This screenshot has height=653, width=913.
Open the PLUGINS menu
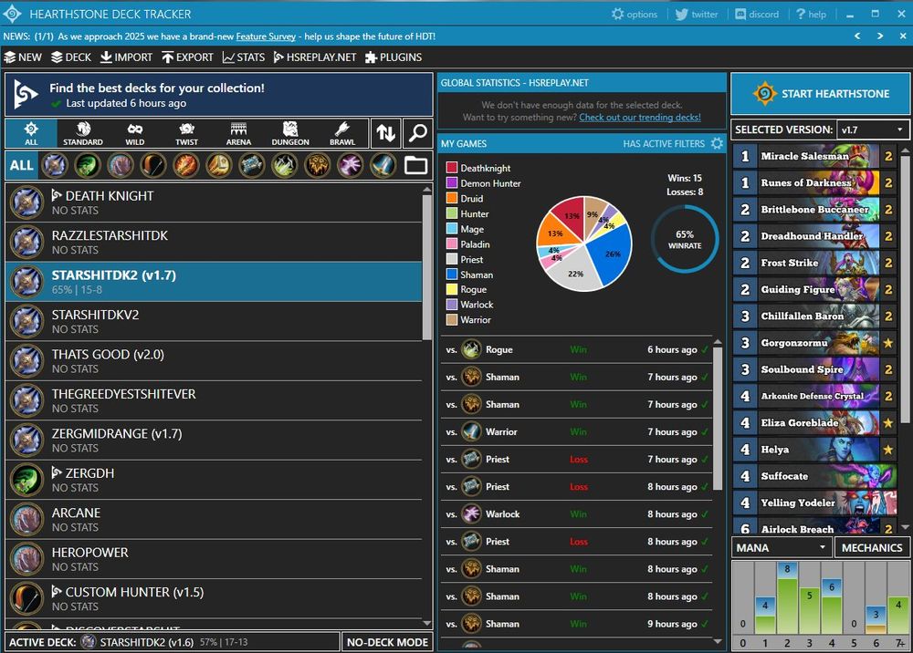(393, 57)
